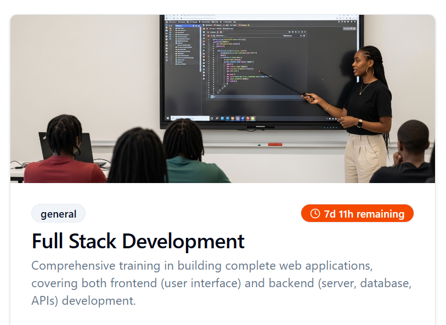Image resolution: width=446 pixels, height=325 pixels.
Task: Select the "general" category badge
Action: [58, 214]
